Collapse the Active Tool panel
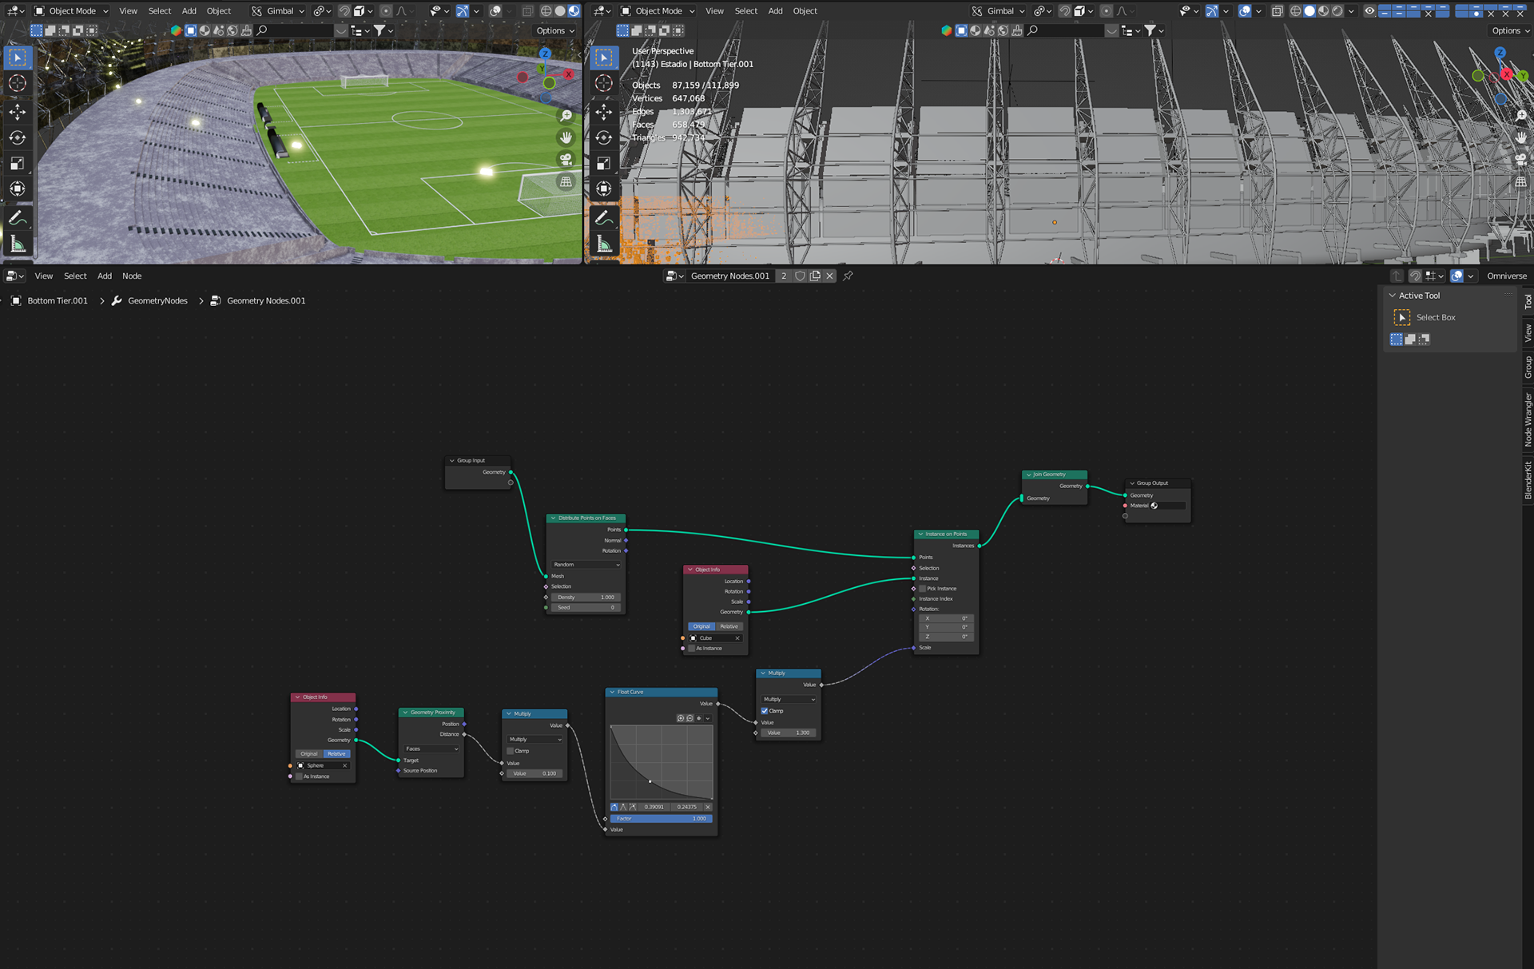Image resolution: width=1534 pixels, height=969 pixels. pos(1393,296)
